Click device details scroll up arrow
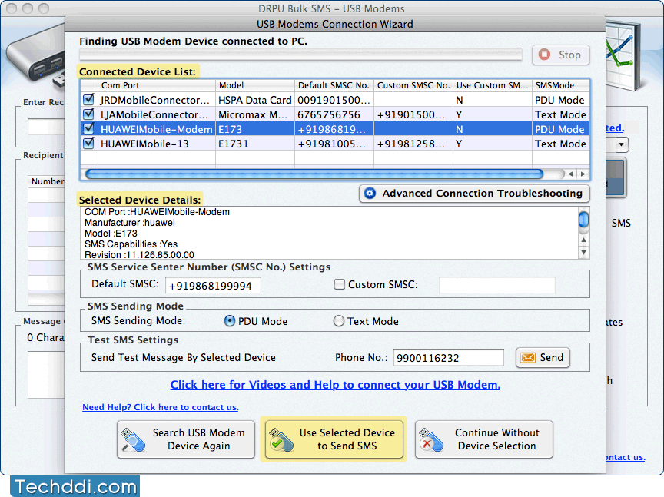Image resolution: width=664 pixels, height=497 pixels. click(584, 240)
